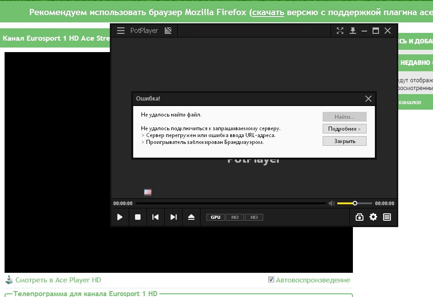
Task: Click the скачать download link
Action: click(x=268, y=12)
